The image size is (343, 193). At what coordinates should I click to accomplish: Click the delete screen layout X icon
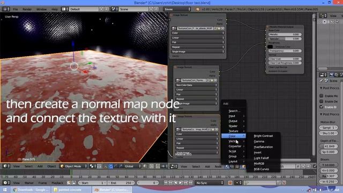tap(106, 9)
